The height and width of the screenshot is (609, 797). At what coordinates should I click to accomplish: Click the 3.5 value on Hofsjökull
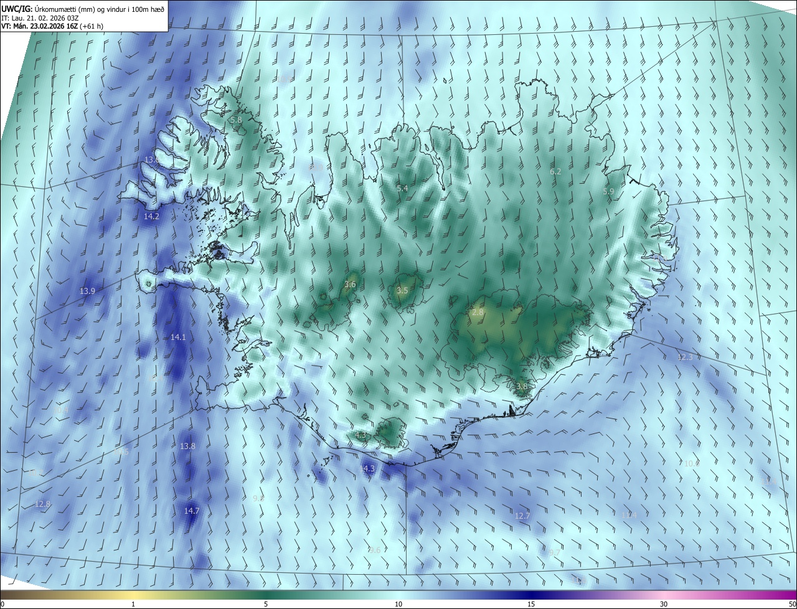402,290
